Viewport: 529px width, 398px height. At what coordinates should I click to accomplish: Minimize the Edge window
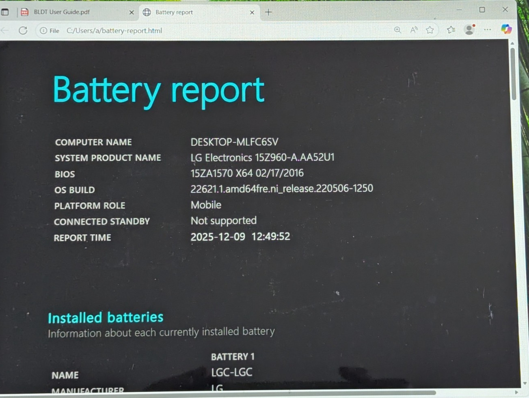[x=459, y=9]
